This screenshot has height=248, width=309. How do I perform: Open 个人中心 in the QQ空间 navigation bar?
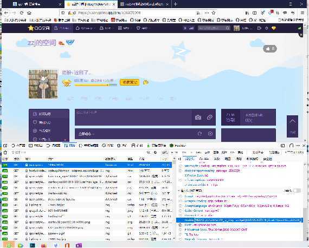pyautogui.click(x=62, y=28)
